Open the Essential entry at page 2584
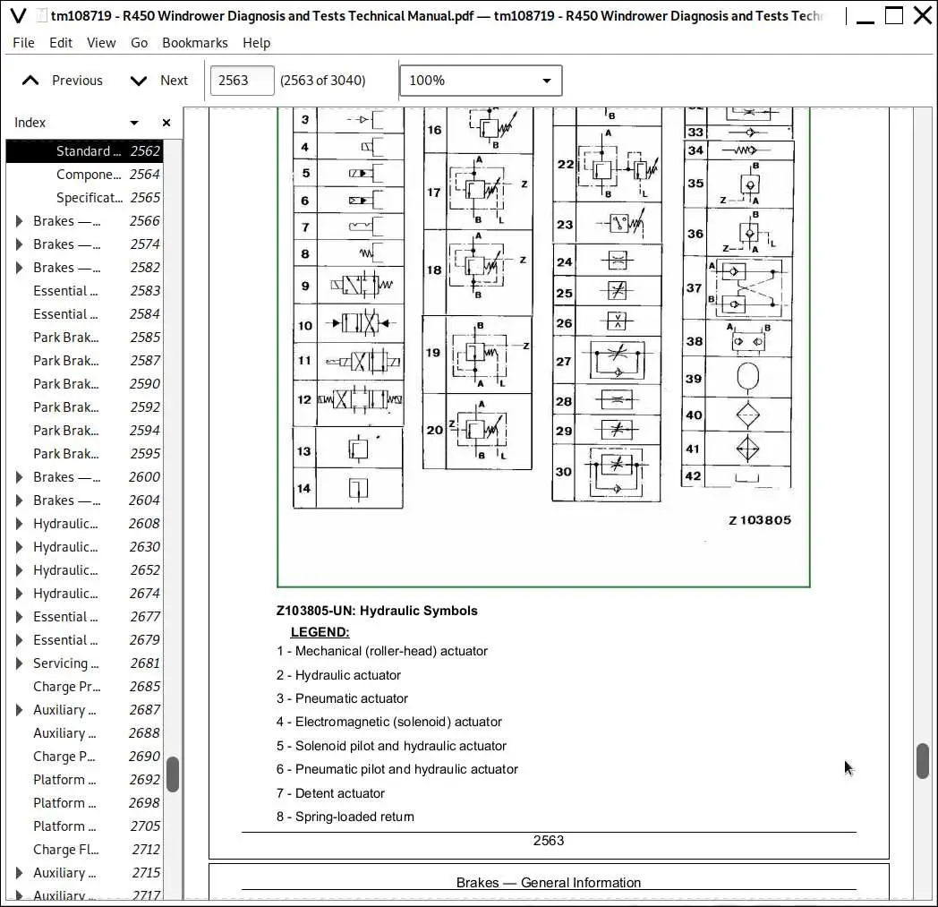This screenshot has width=938, height=907. click(84, 314)
